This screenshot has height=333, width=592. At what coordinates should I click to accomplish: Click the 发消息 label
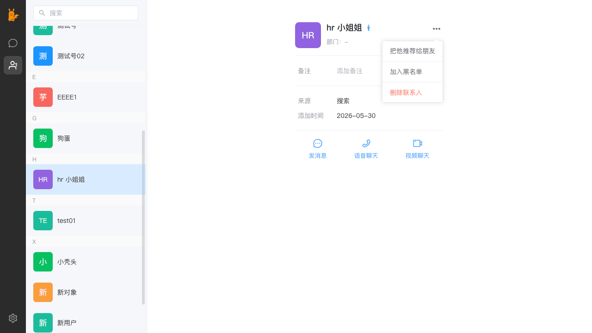(318, 156)
